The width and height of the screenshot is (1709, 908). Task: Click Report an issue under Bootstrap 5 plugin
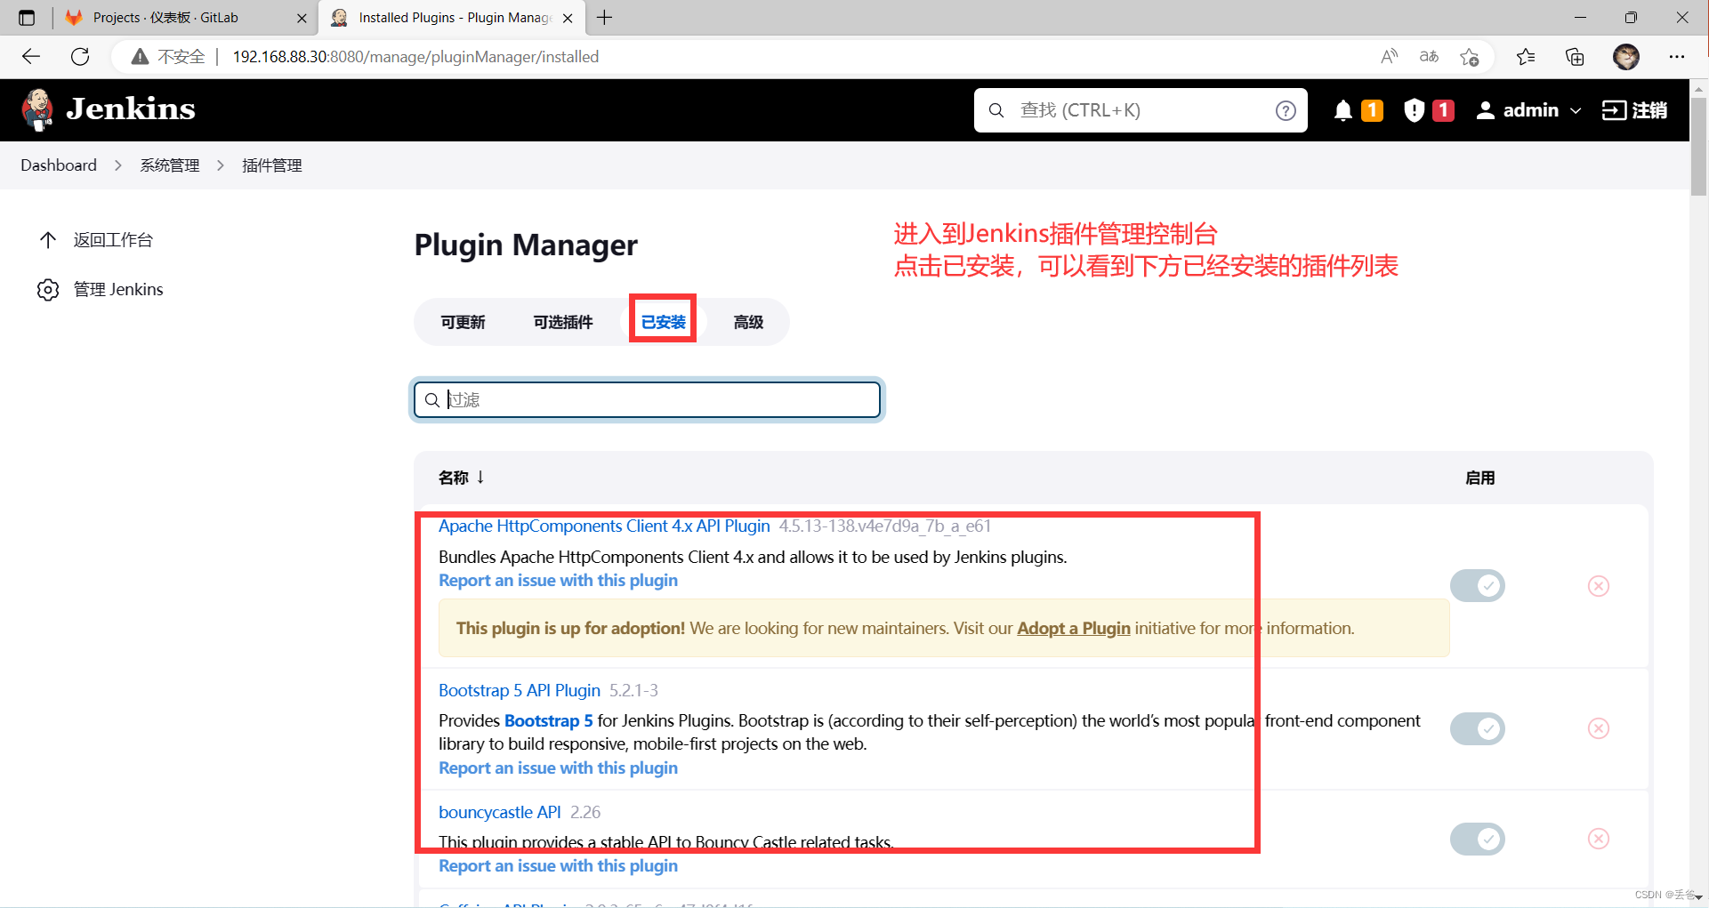(558, 768)
